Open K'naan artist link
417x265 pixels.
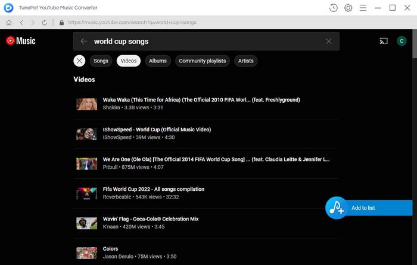(111, 227)
